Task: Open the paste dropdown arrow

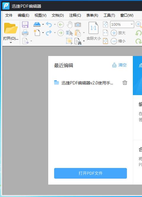Action: coord(84,33)
